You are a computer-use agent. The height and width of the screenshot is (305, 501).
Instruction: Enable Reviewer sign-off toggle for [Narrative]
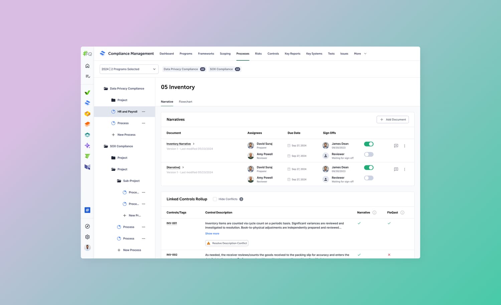(369, 178)
